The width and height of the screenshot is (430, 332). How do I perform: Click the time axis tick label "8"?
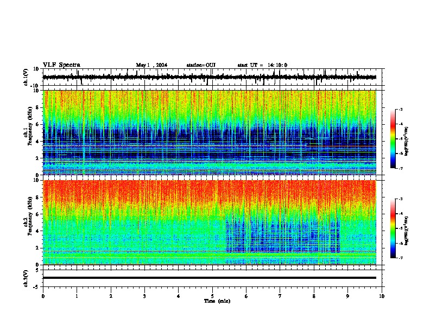(x=314, y=296)
